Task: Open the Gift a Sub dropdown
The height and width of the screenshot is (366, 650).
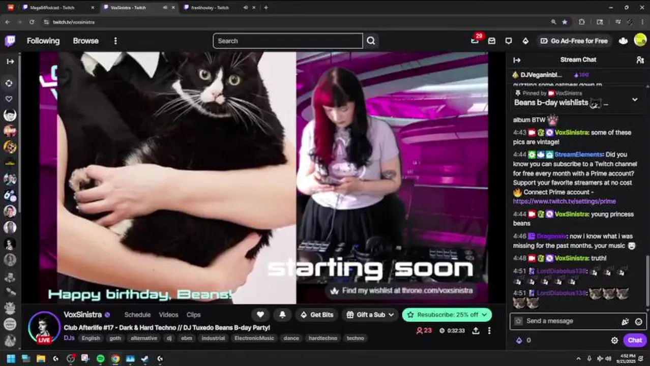Action: [370, 315]
